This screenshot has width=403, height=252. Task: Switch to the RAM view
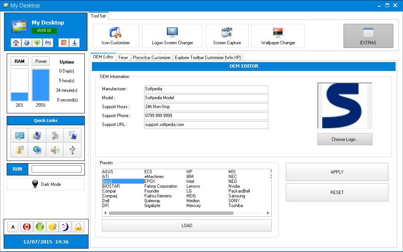coord(19,61)
